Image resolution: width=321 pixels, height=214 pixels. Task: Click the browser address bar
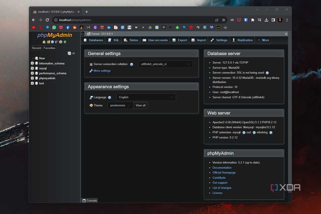click(x=134, y=20)
